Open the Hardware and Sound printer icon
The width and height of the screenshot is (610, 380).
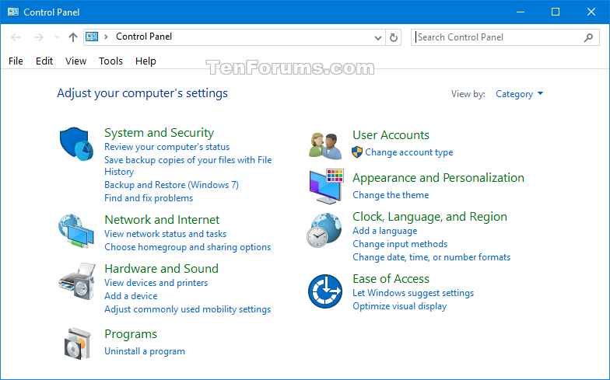(77, 281)
